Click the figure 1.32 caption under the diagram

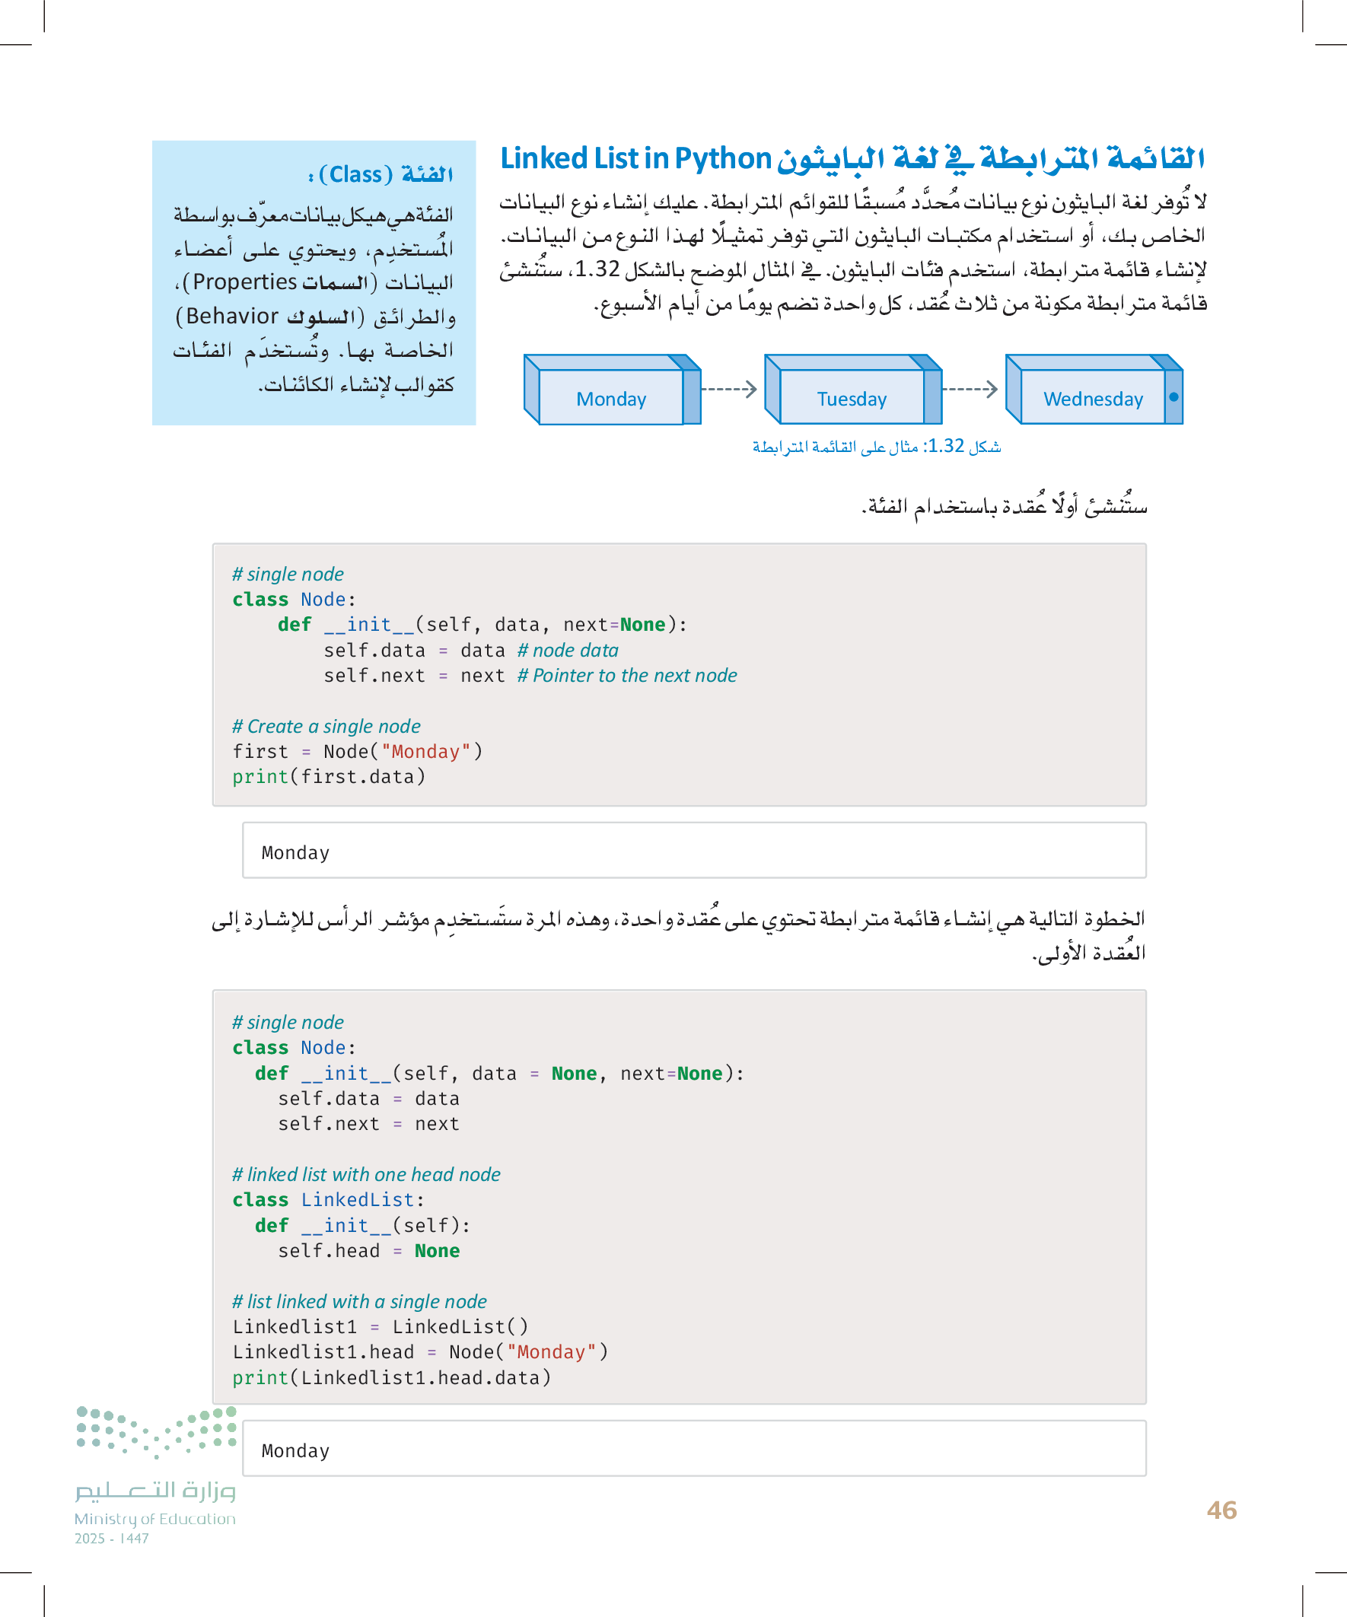(x=876, y=447)
